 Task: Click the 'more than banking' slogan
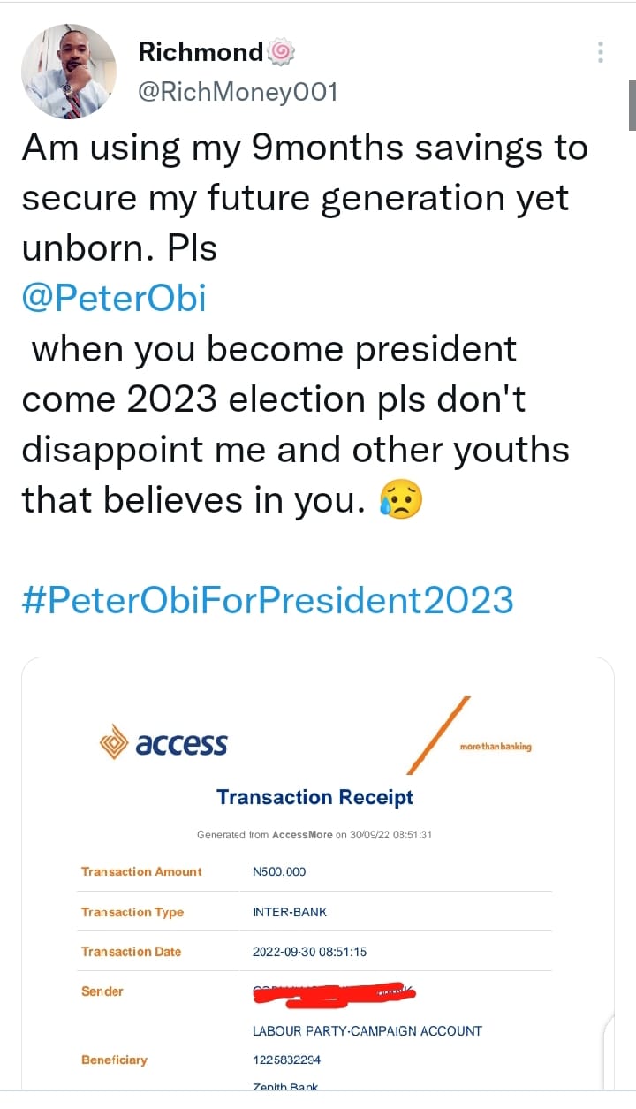pos(496,747)
